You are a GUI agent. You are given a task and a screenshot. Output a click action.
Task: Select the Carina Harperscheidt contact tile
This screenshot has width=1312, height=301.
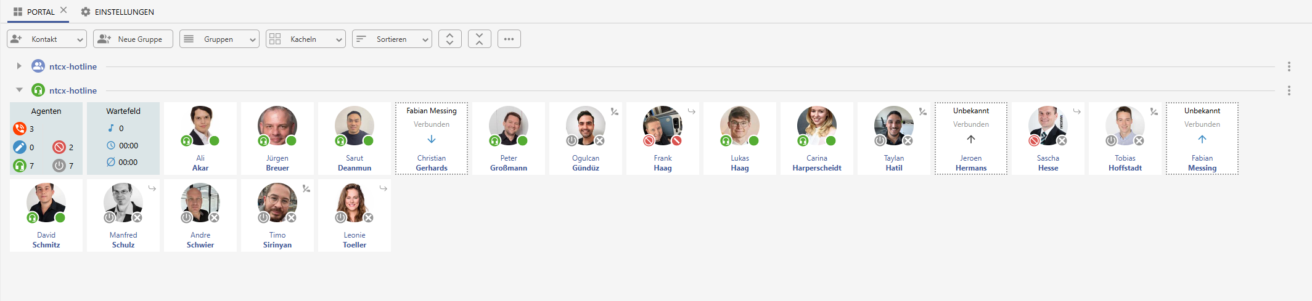817,138
